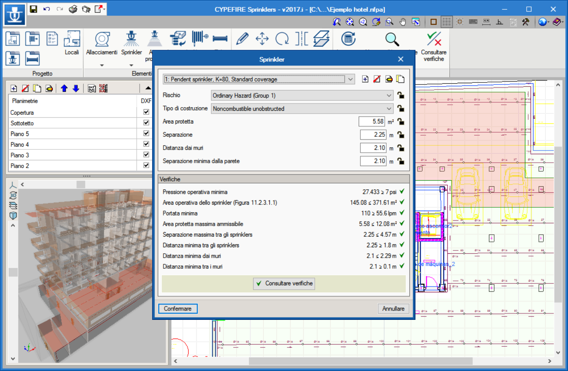Click Consultare verifiche inside the Sprinkler dialog
This screenshot has height=371, width=568.
point(284,283)
